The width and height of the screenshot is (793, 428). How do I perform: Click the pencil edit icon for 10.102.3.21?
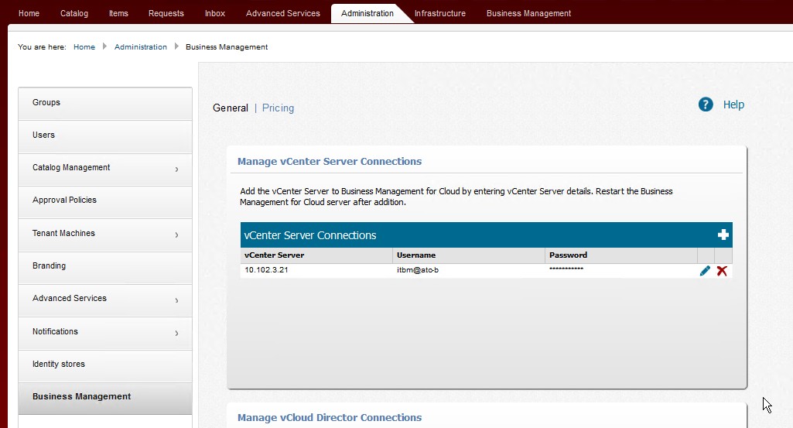pos(705,271)
